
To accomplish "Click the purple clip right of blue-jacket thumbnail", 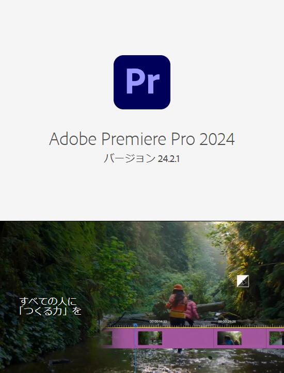I will [x=254, y=338].
